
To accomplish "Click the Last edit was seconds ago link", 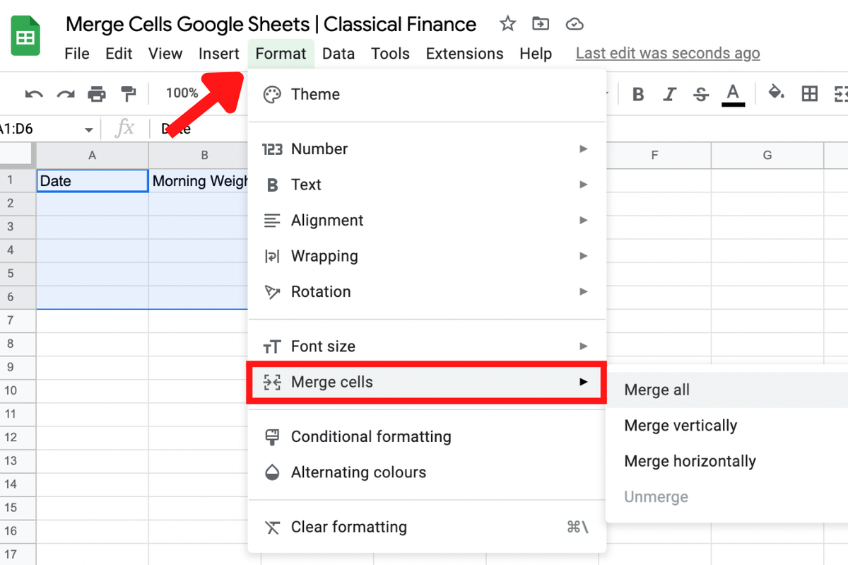I will coord(667,53).
